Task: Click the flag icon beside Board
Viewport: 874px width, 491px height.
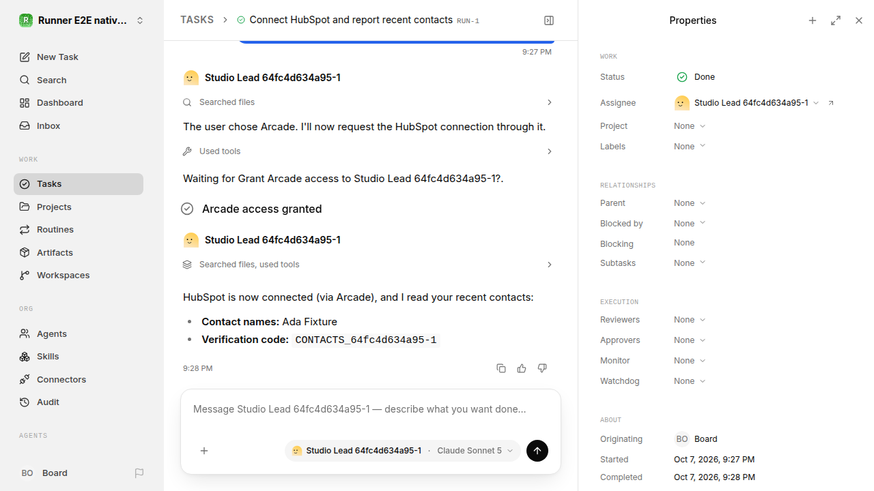Action: pyautogui.click(x=139, y=473)
